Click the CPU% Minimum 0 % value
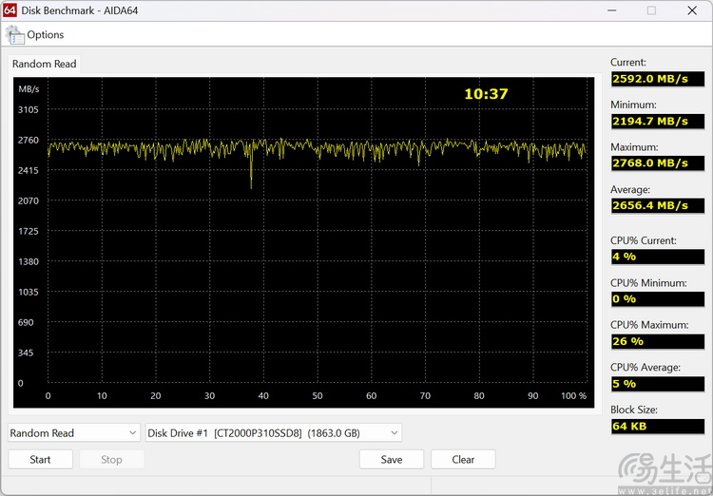This screenshot has height=496, width=713. (658, 298)
